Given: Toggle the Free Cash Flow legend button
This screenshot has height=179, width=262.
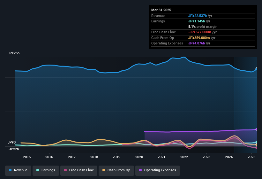Looking at the screenshot, I should tap(79, 170).
